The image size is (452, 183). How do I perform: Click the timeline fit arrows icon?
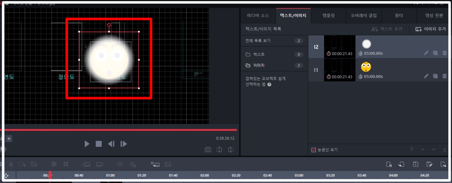(x=7, y=176)
